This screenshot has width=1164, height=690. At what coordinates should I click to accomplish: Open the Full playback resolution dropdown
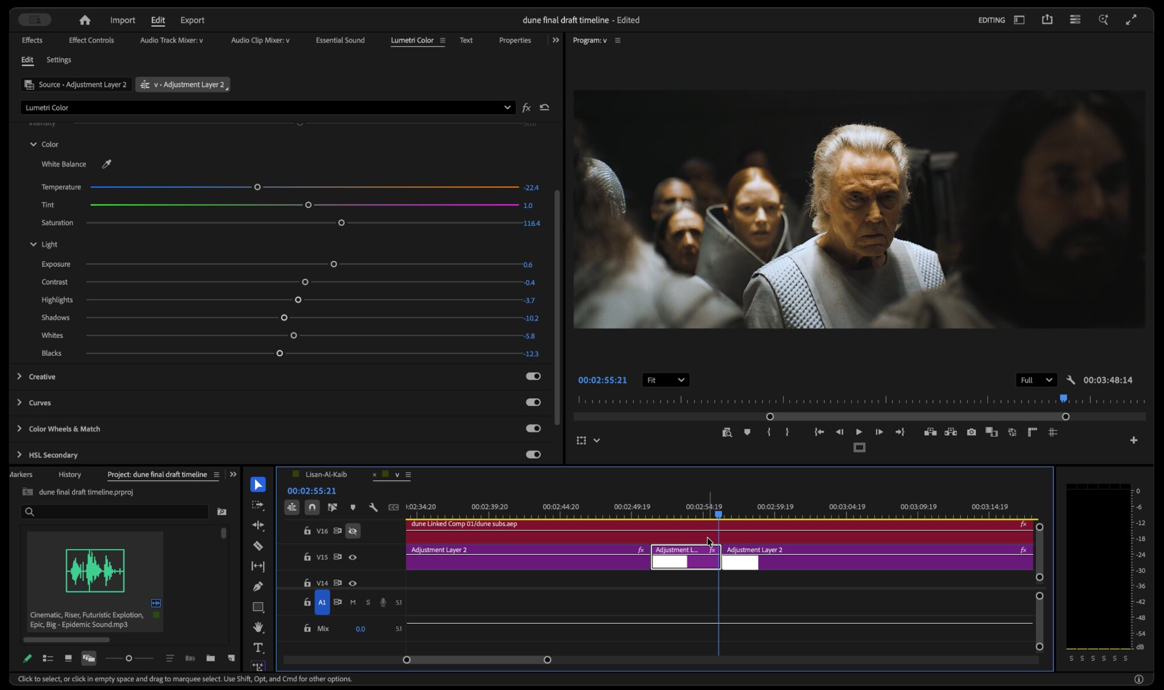pos(1036,380)
